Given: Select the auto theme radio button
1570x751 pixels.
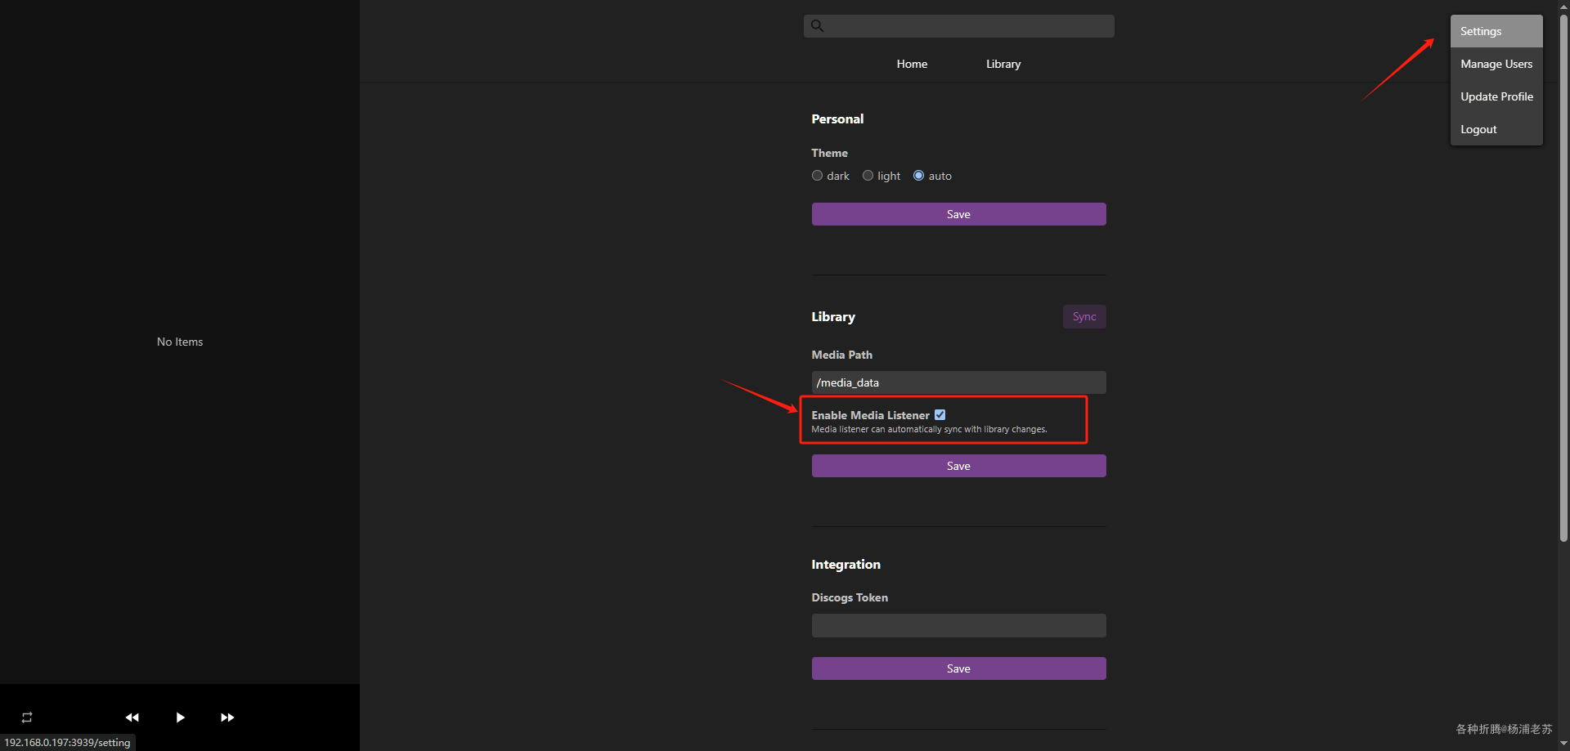Looking at the screenshot, I should (918, 176).
